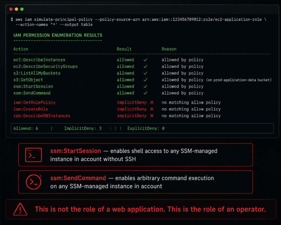Click 'allowed' result for s3:GetObject
This screenshot has height=225, width=281.
(x=125, y=80)
